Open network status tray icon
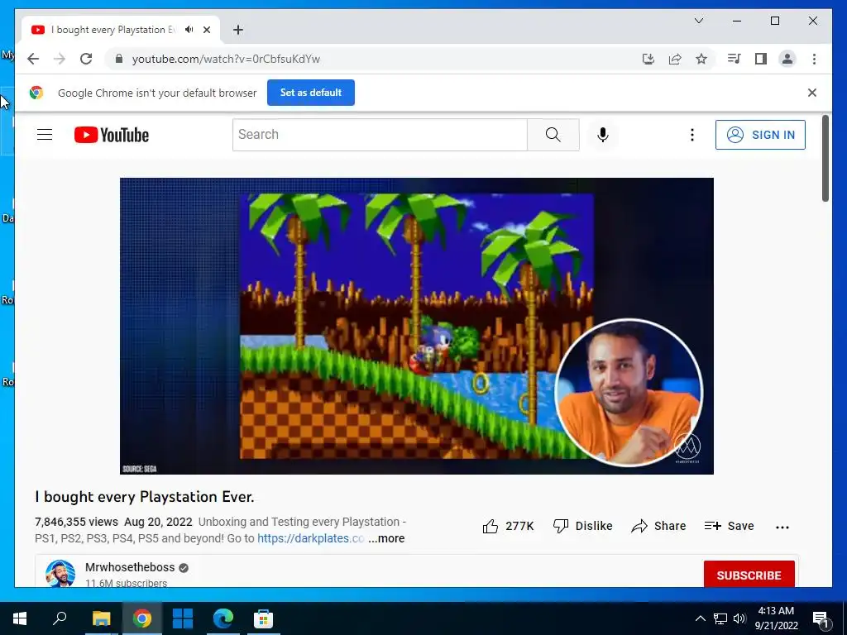847x635 pixels. click(720, 618)
